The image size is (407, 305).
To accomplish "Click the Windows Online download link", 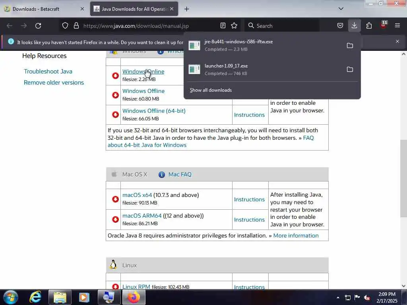I will coord(143,71).
